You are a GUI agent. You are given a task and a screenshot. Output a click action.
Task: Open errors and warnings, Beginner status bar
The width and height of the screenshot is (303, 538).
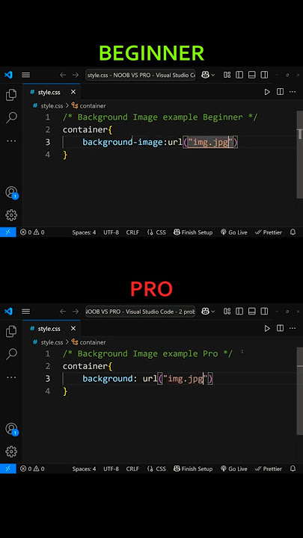tap(32, 232)
